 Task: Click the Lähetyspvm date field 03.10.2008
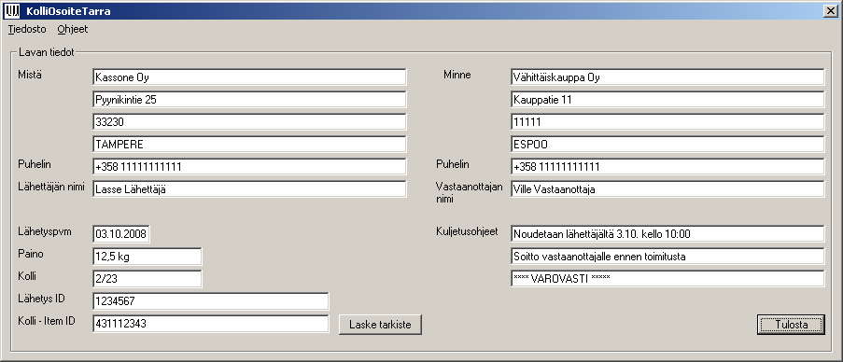tap(121, 234)
